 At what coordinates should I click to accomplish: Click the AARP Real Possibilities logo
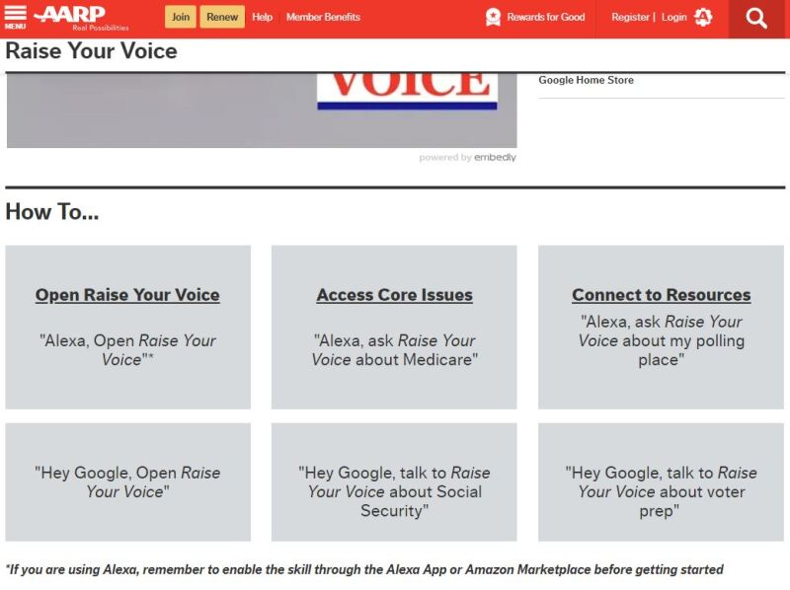(81, 18)
